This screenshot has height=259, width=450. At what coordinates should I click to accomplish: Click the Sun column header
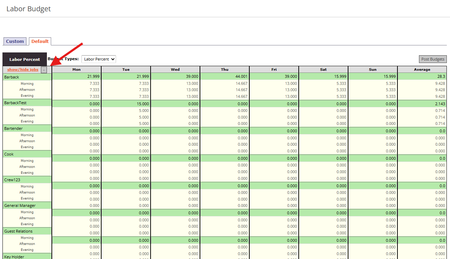click(373, 70)
